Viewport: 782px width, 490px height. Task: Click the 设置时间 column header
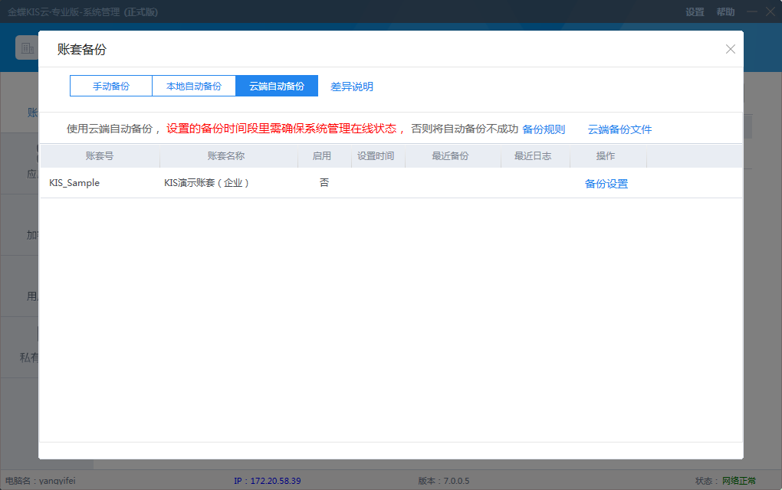click(x=376, y=156)
